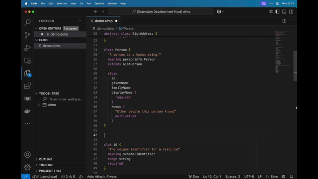318x179 pixels.
Task: Open notifications bell in status bar
Action: click(291, 176)
